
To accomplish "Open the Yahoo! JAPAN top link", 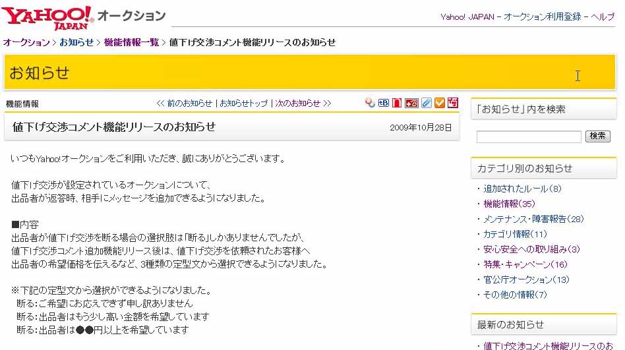I will 467,16.
